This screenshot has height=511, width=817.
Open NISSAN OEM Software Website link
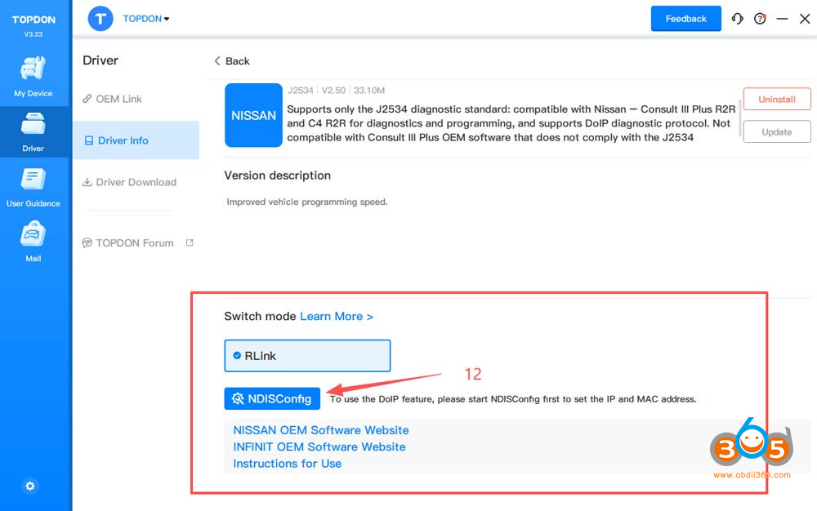point(321,430)
